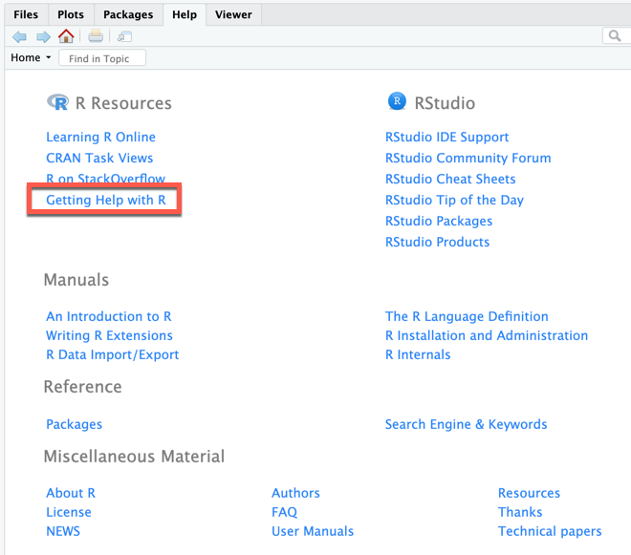The width and height of the screenshot is (631, 555).
Task: Open Getting Help with R link
Action: click(106, 200)
